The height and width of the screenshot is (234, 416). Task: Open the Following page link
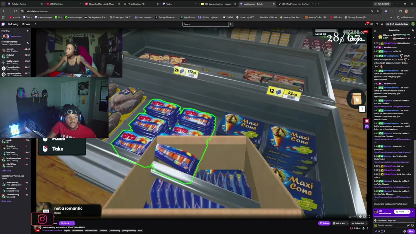(x=13, y=24)
